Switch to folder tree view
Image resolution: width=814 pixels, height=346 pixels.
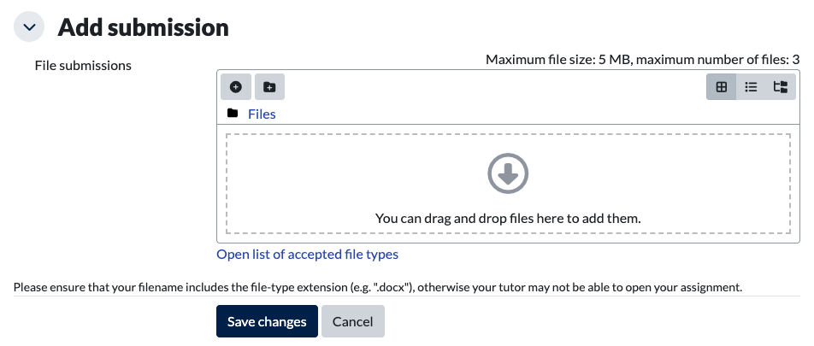pyautogui.click(x=779, y=87)
